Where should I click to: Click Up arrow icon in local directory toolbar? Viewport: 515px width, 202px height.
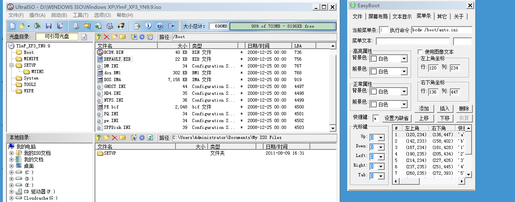(x=99, y=138)
